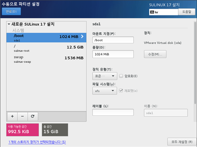Click the reload storage configuration icon
197x147 pixels.
pos(33,116)
